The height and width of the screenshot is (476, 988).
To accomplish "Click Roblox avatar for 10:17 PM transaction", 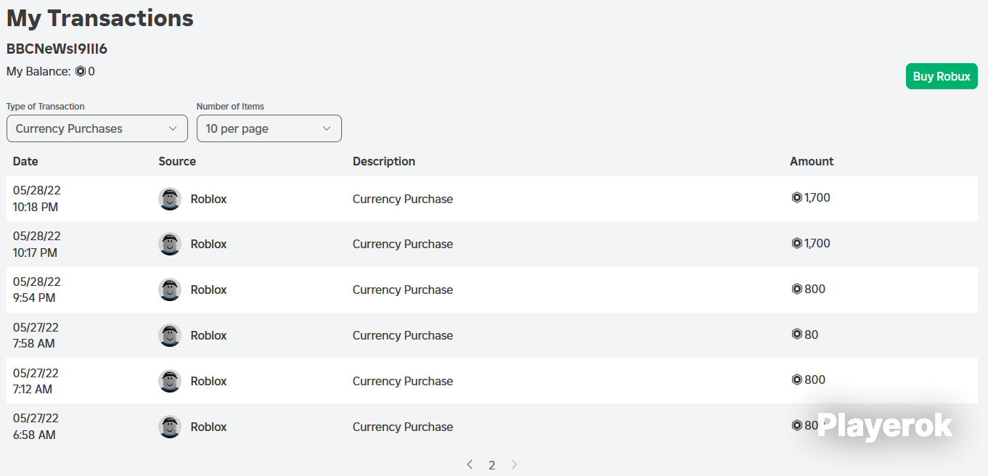I will 170,244.
